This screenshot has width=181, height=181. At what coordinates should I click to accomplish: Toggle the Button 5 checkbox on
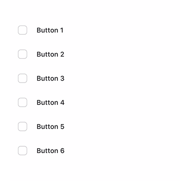(22, 126)
